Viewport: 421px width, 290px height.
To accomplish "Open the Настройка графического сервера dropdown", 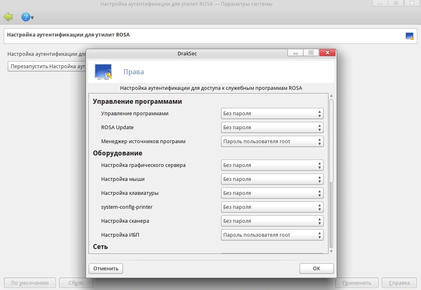I will [272, 165].
